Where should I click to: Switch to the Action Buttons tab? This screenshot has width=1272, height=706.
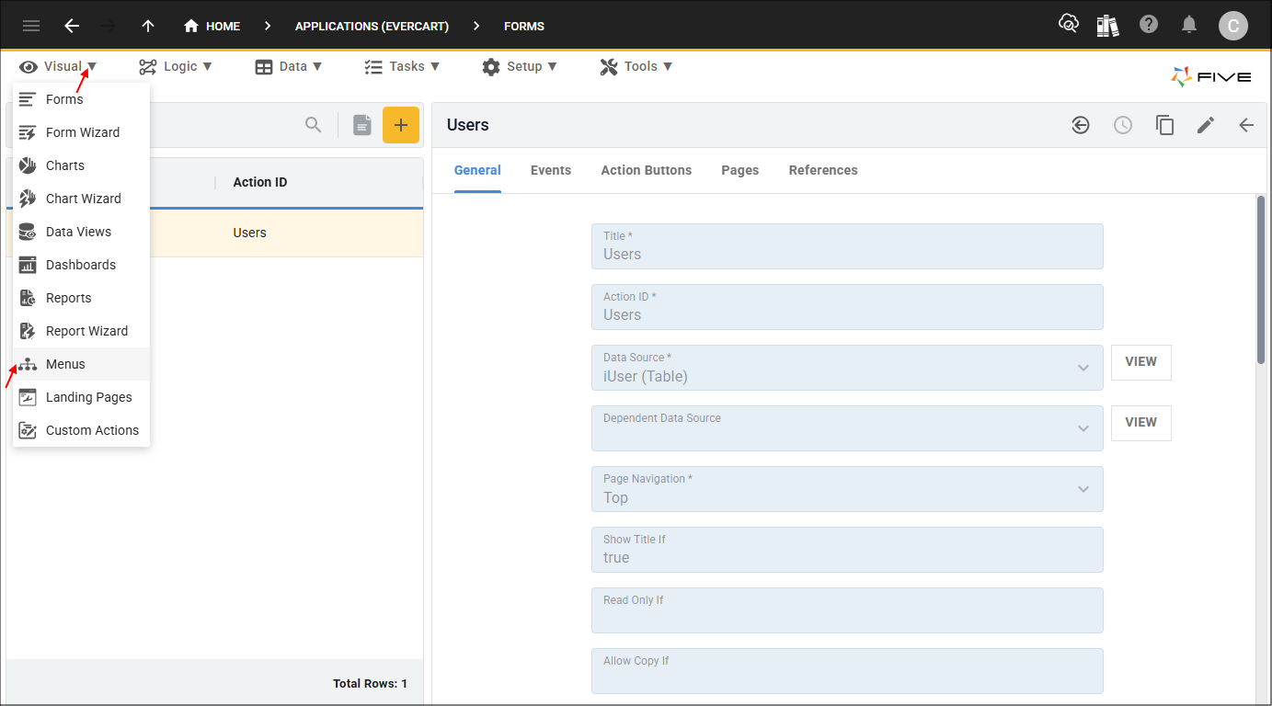point(646,170)
